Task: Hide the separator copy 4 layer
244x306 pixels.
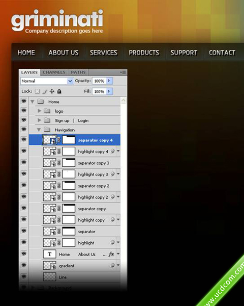Action: click(x=24, y=139)
